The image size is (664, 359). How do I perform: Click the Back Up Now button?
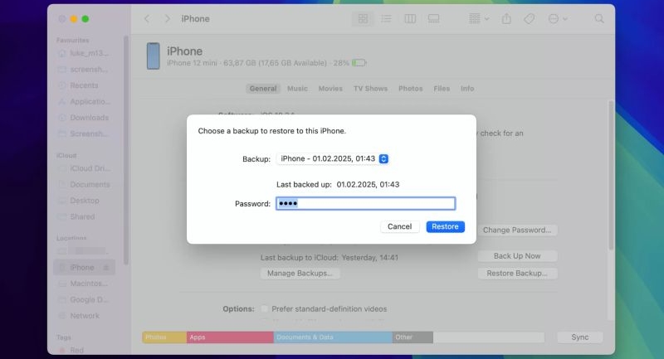(517, 256)
